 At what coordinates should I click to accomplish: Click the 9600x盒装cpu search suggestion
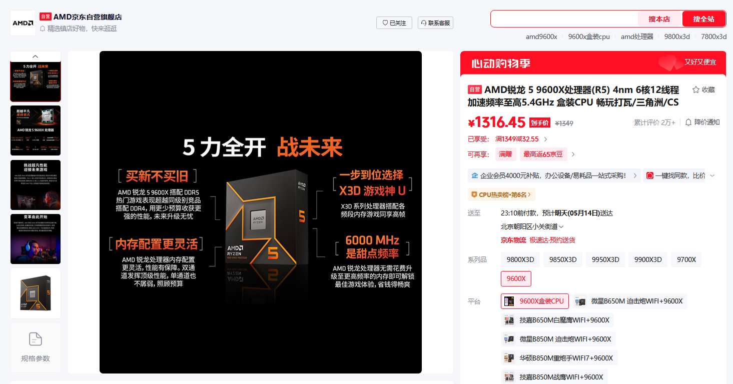tap(589, 36)
